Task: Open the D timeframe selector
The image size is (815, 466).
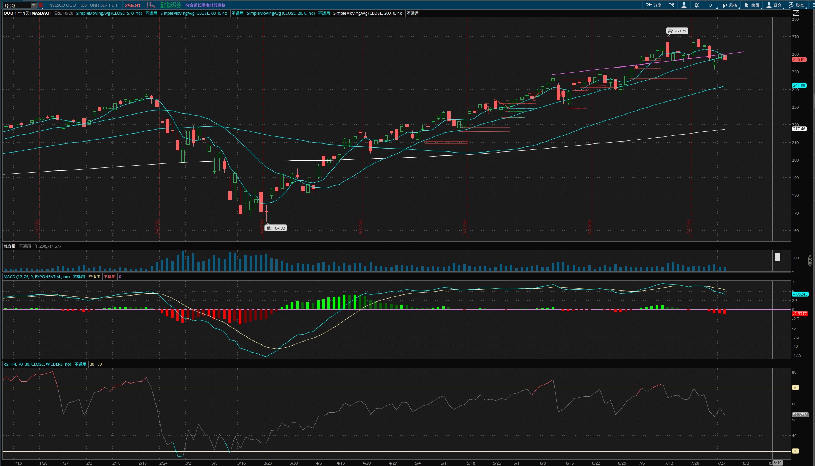Action: coord(711,5)
